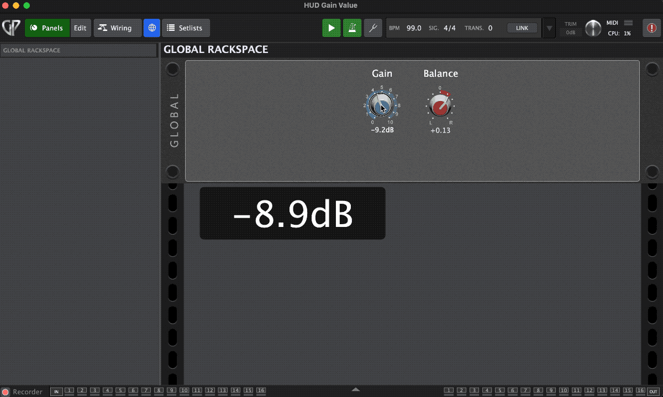Screen dimensions: 663x397
Task: Click the panic button with red exclamation mark
Action: click(651, 28)
